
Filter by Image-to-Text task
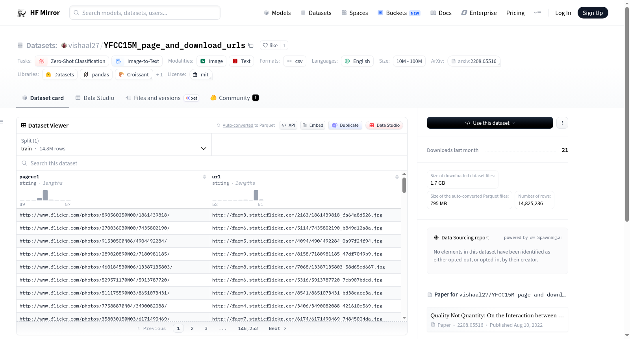[137, 61]
